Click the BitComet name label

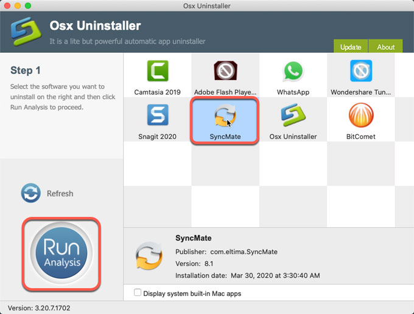[360, 137]
